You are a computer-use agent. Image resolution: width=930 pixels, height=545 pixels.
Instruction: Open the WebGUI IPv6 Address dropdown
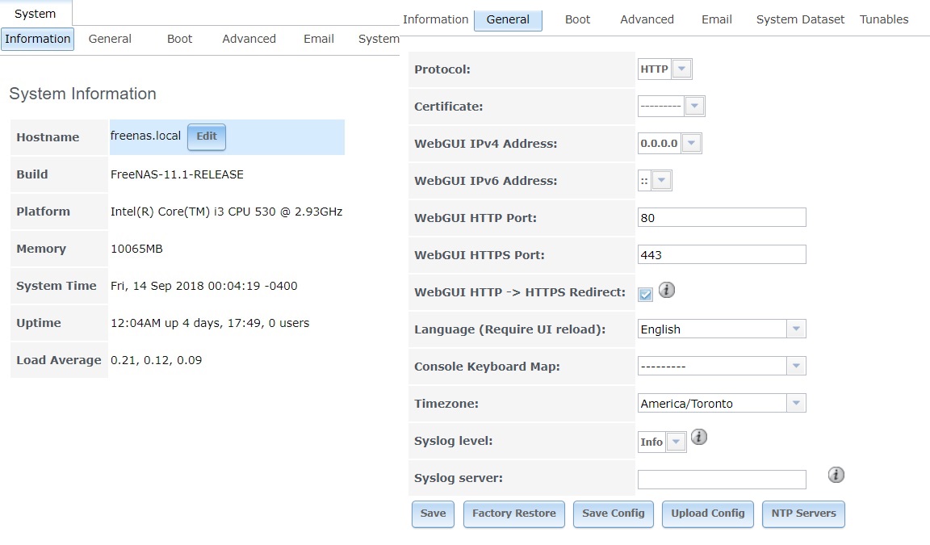pos(661,180)
